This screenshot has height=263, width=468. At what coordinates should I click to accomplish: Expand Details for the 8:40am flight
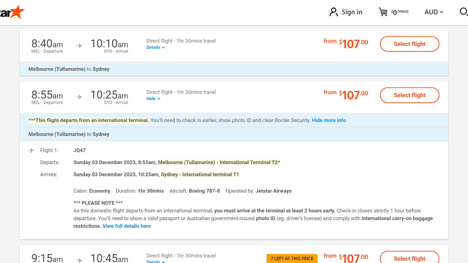tap(155, 47)
